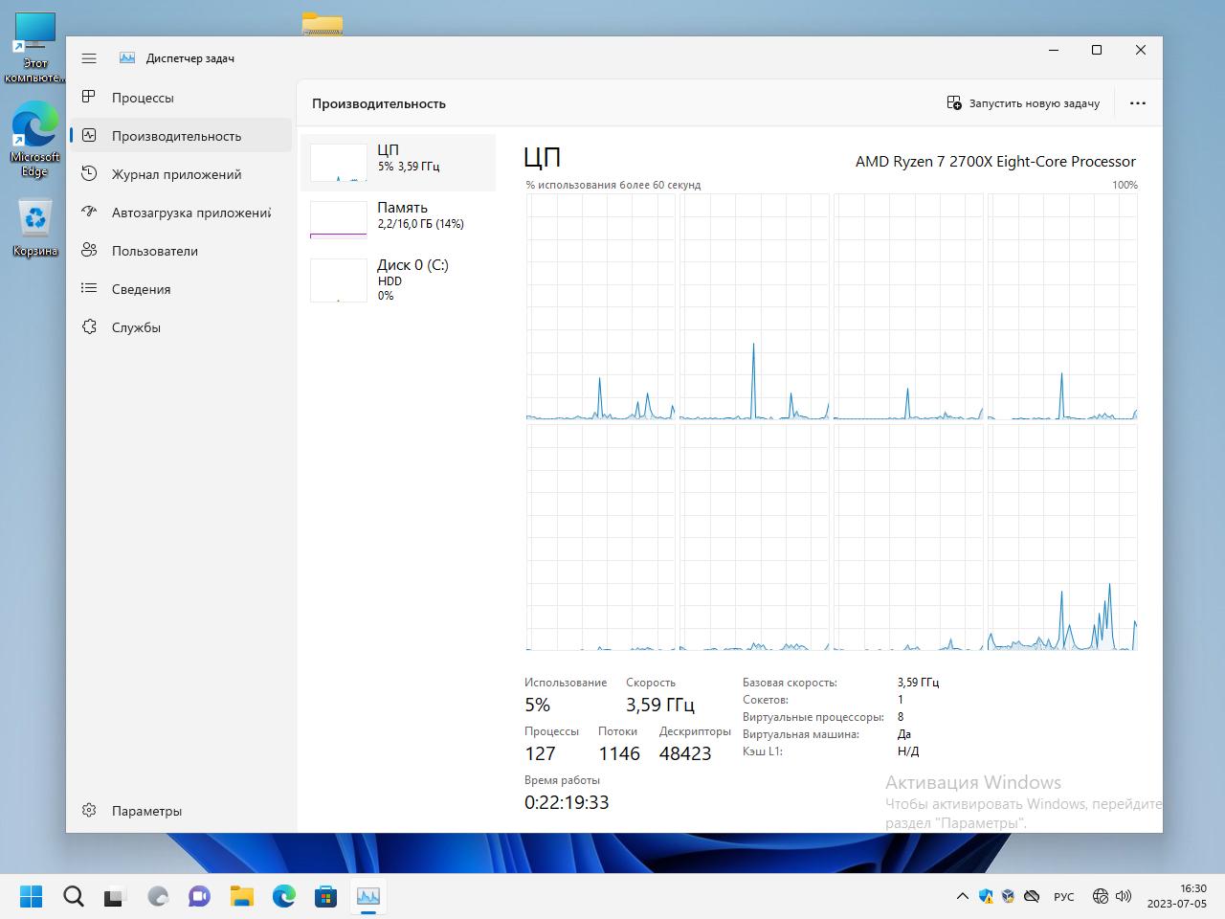Viewport: 1225px width, 919px height.
Task: Select the ЦП performance item
Action: coord(398,163)
